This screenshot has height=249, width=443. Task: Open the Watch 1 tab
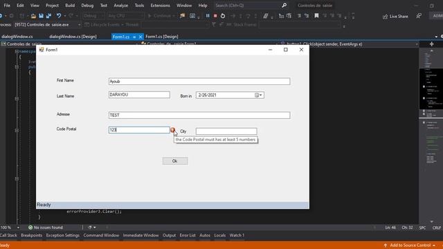click(237, 235)
